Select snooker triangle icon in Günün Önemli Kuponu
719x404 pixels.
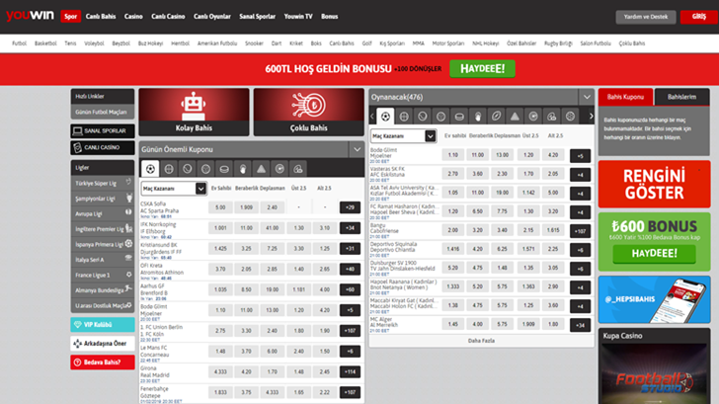point(261,169)
